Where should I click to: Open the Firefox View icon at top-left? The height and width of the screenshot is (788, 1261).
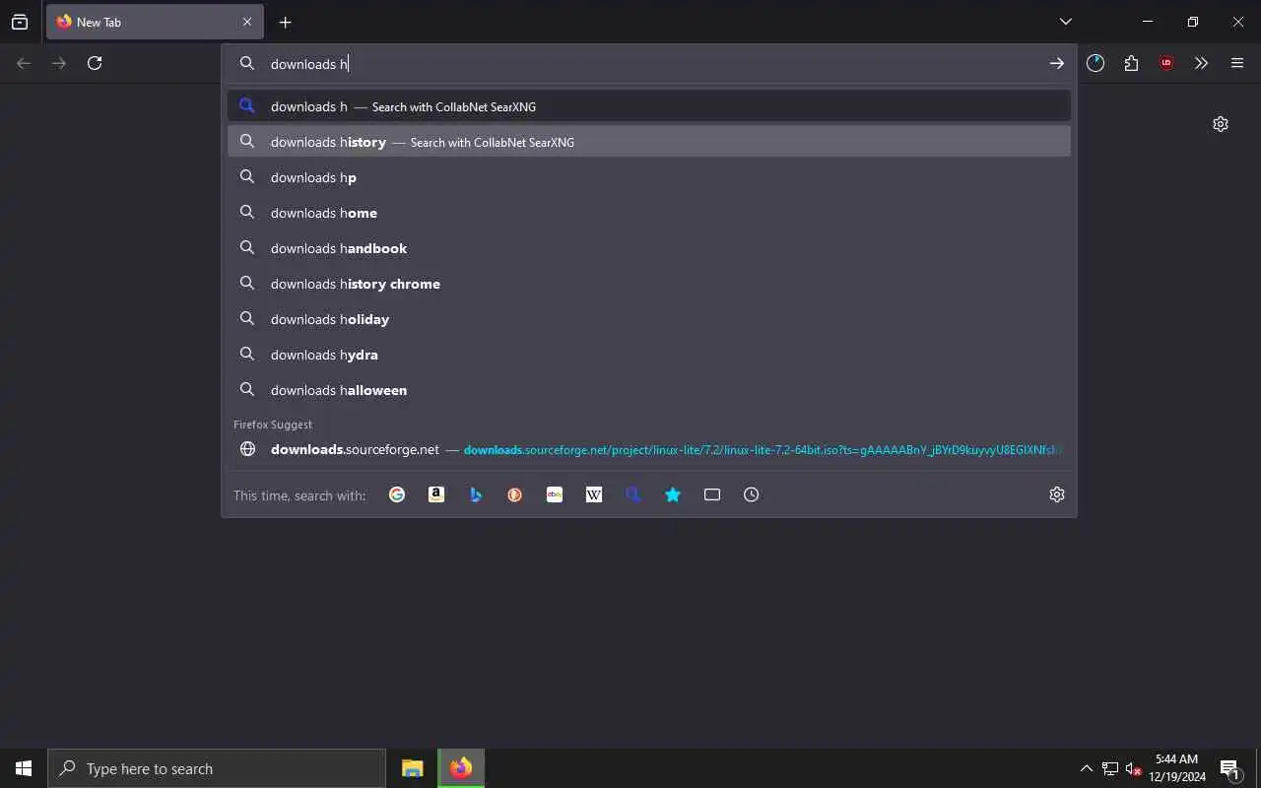pyautogui.click(x=20, y=22)
